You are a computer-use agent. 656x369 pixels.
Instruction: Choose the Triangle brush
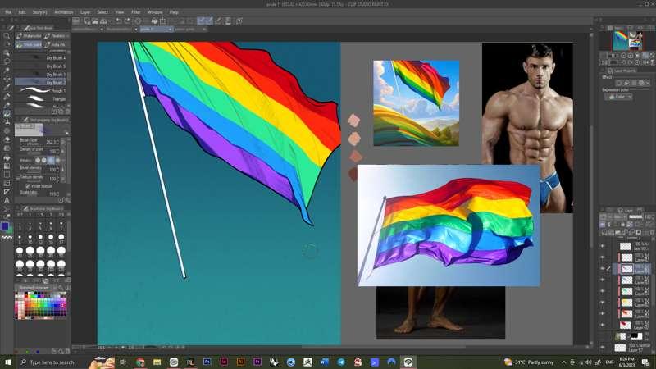click(40, 99)
